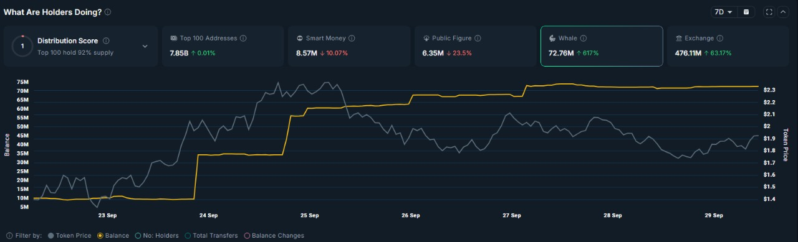This screenshot has width=798, height=242.
Task: Click info icon beside 'What Are Holders Doing?'
Action: pyautogui.click(x=108, y=12)
